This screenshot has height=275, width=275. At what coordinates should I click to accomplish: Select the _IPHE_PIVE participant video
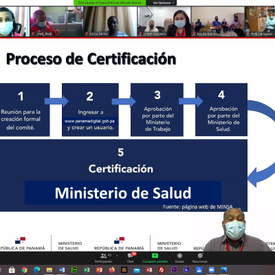[56, 21]
